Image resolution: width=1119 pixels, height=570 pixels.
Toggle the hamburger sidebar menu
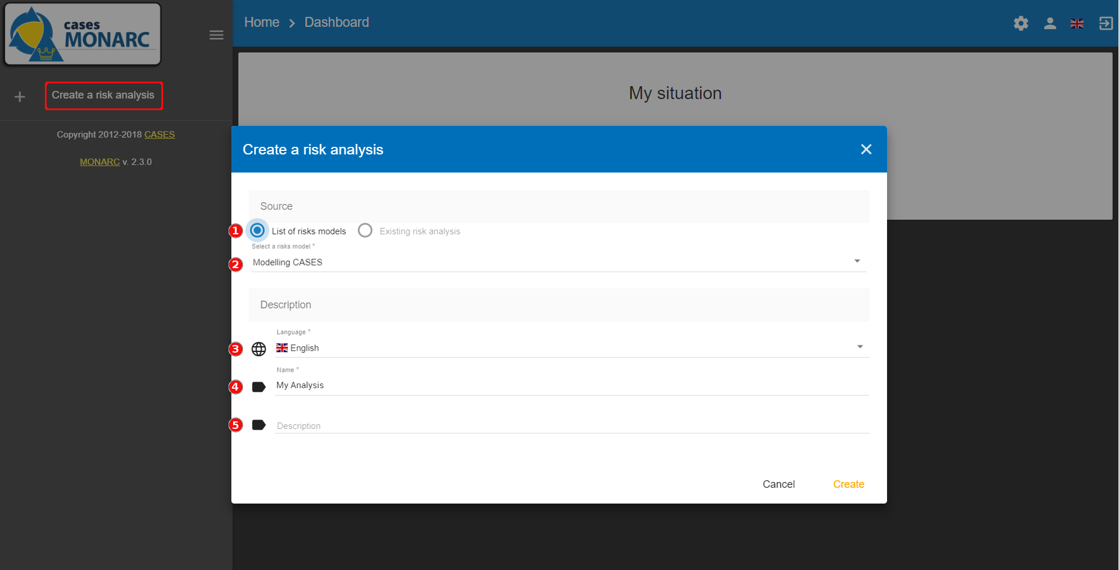[x=216, y=35]
